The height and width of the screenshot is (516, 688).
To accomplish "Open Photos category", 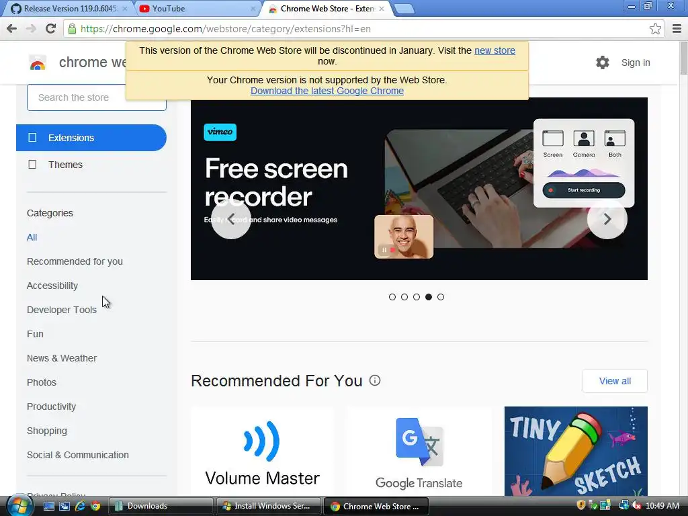I will pos(42,382).
